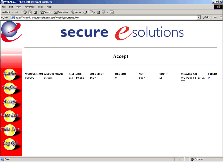
Task: Expand the Forward history dropdown arrow
Action: (21, 12)
